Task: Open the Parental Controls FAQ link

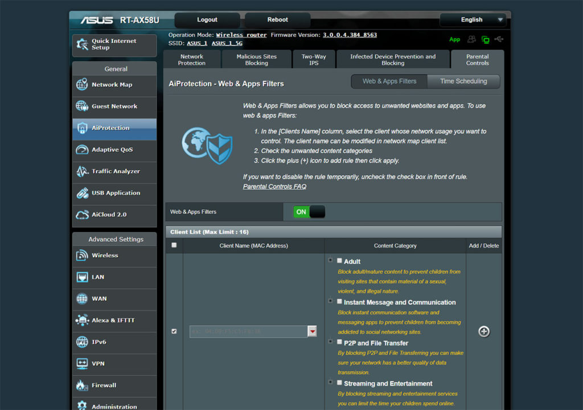Action: [274, 187]
